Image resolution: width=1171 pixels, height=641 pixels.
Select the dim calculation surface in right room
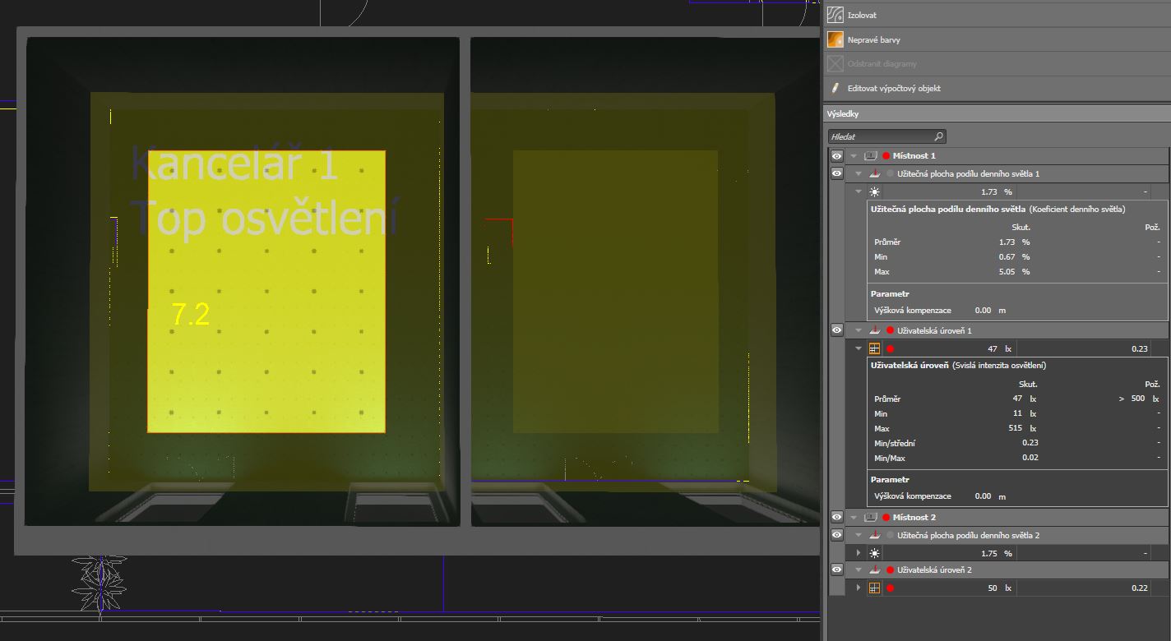coord(615,292)
